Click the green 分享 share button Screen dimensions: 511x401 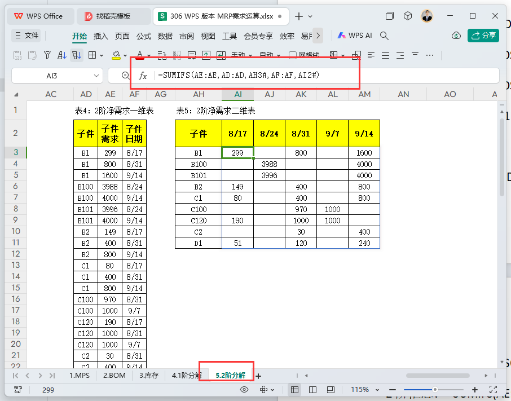tap(483, 36)
